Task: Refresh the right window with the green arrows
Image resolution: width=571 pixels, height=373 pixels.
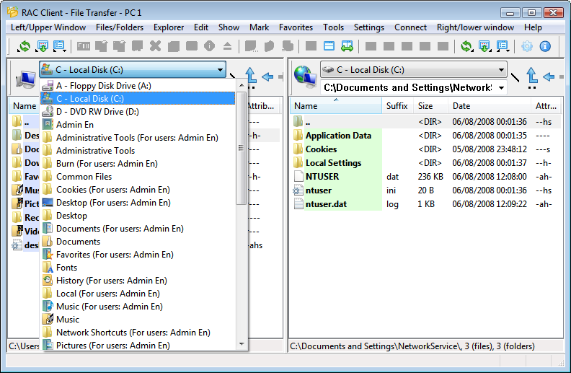Action: coord(466,46)
